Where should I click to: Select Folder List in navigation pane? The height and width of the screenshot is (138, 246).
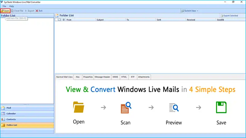click(x=27, y=125)
